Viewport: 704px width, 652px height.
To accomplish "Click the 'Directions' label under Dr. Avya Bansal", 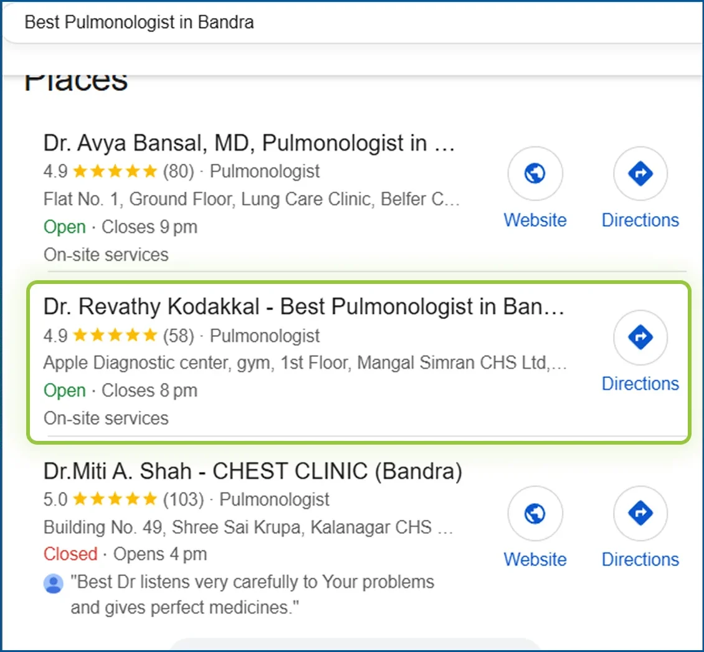I will [640, 220].
